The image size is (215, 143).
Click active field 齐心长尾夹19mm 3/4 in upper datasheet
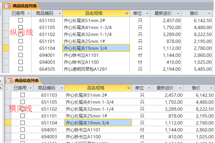pyautogui.click(x=96, y=48)
